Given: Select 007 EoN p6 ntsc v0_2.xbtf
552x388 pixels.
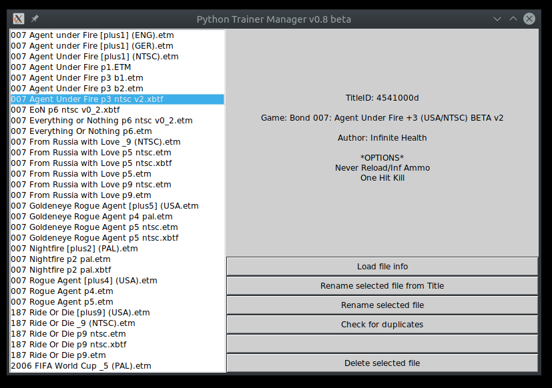Looking at the screenshot, I should [117, 110].
